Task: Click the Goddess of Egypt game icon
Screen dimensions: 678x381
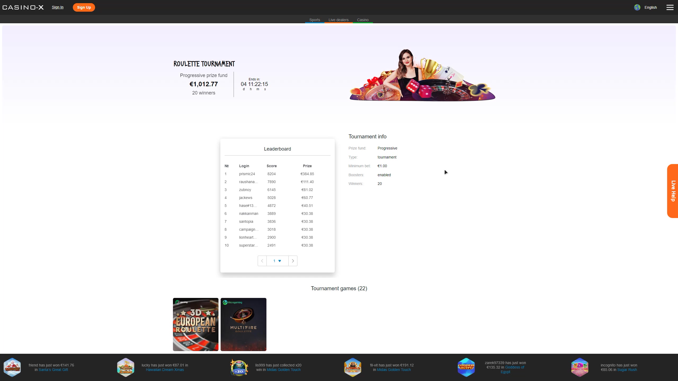Action: coord(466,367)
